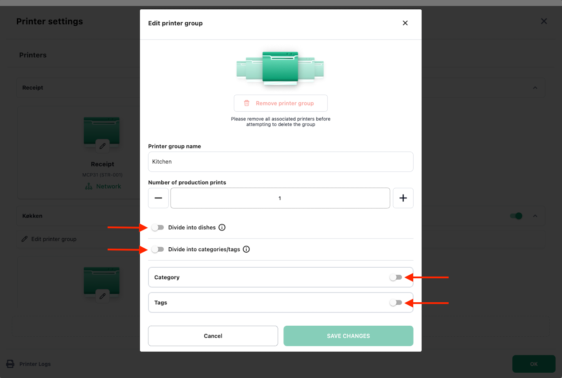Click info icon beside Divide into categories/tags

(x=247, y=249)
